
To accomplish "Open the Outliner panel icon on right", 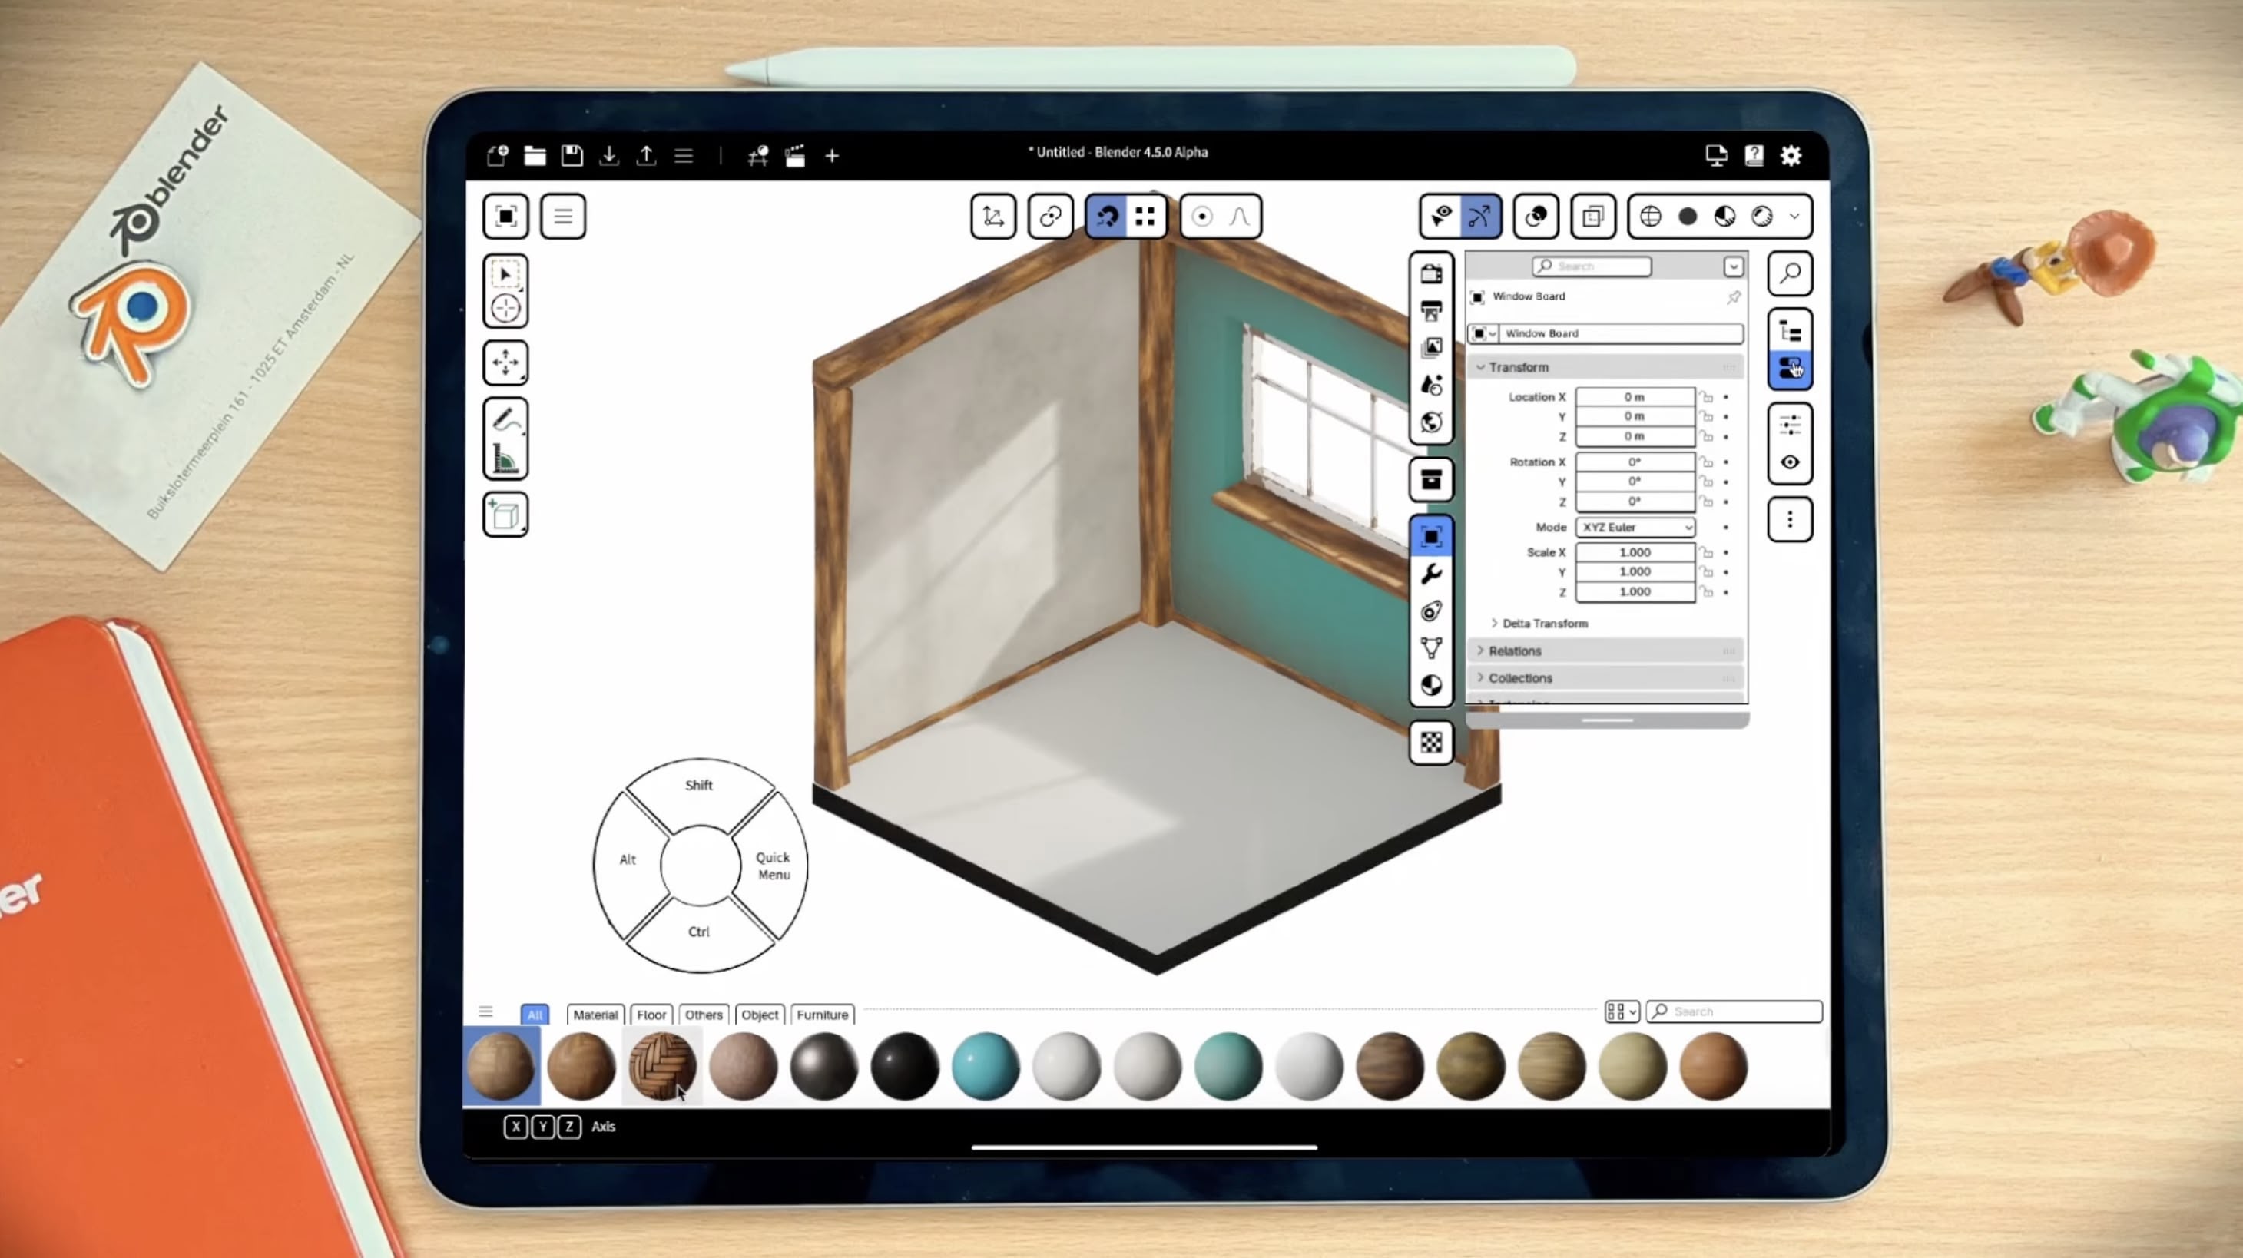I will pos(1791,330).
